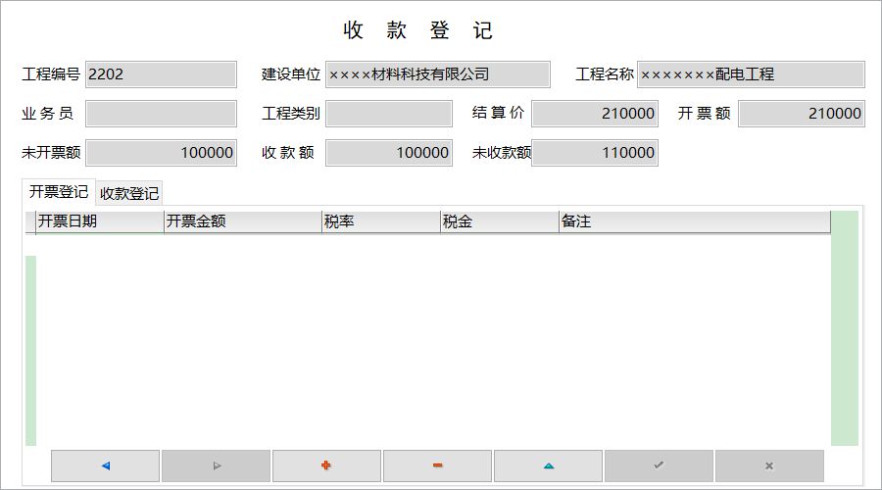The height and width of the screenshot is (490, 882).
Task: Click the 税率 column header
Action: (381, 221)
